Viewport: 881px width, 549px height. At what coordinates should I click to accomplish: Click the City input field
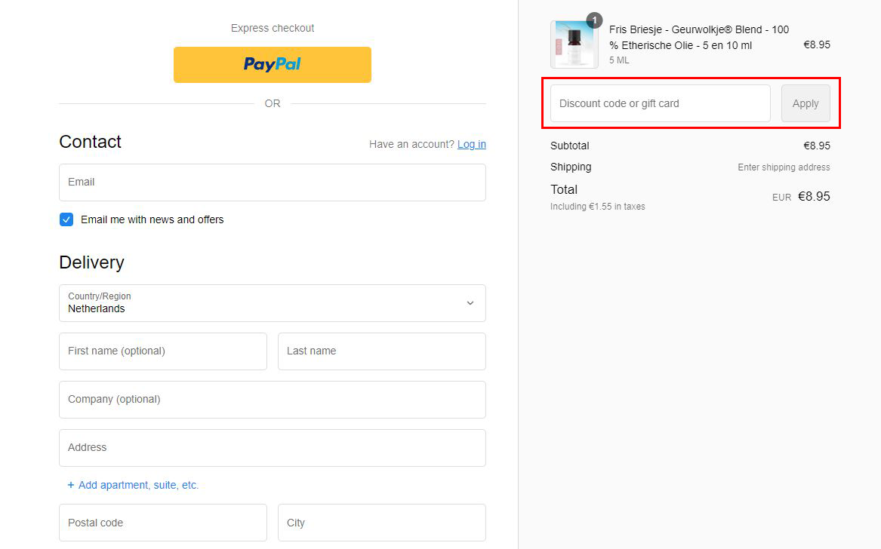[x=381, y=523]
